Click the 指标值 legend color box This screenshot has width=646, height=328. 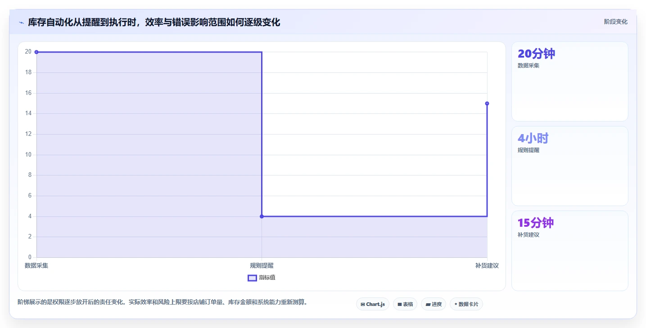pos(252,278)
